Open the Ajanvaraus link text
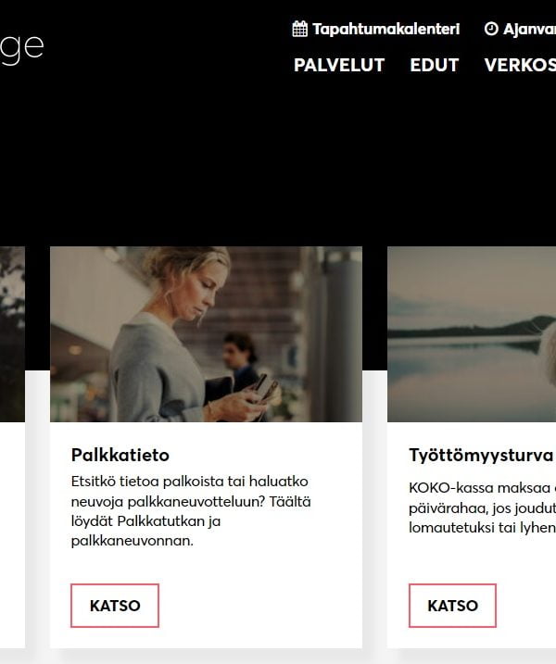The image size is (556, 664). tap(529, 30)
